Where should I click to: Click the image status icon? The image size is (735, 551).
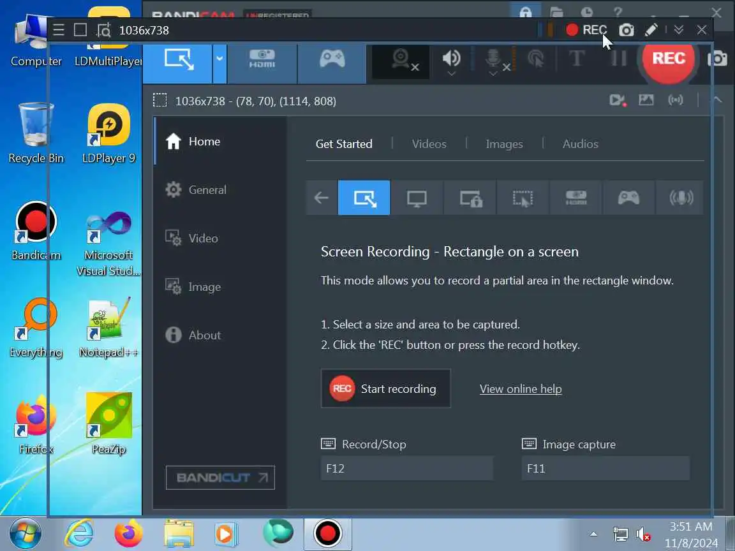click(x=646, y=99)
